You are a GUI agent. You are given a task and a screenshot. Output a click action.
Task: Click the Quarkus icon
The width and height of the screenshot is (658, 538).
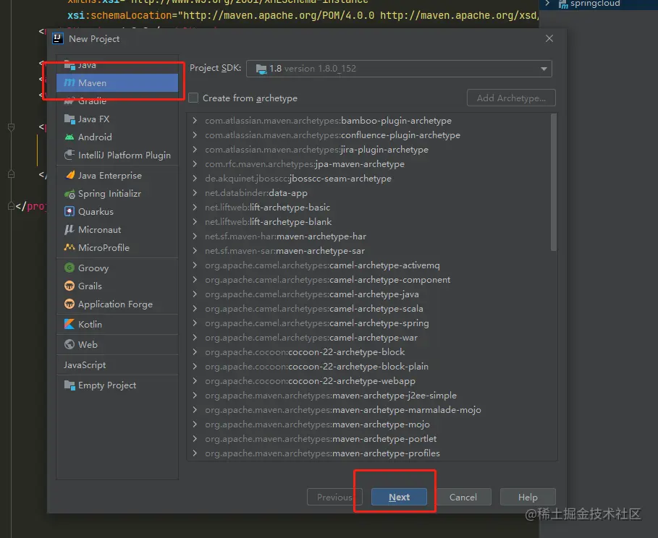pyautogui.click(x=69, y=212)
